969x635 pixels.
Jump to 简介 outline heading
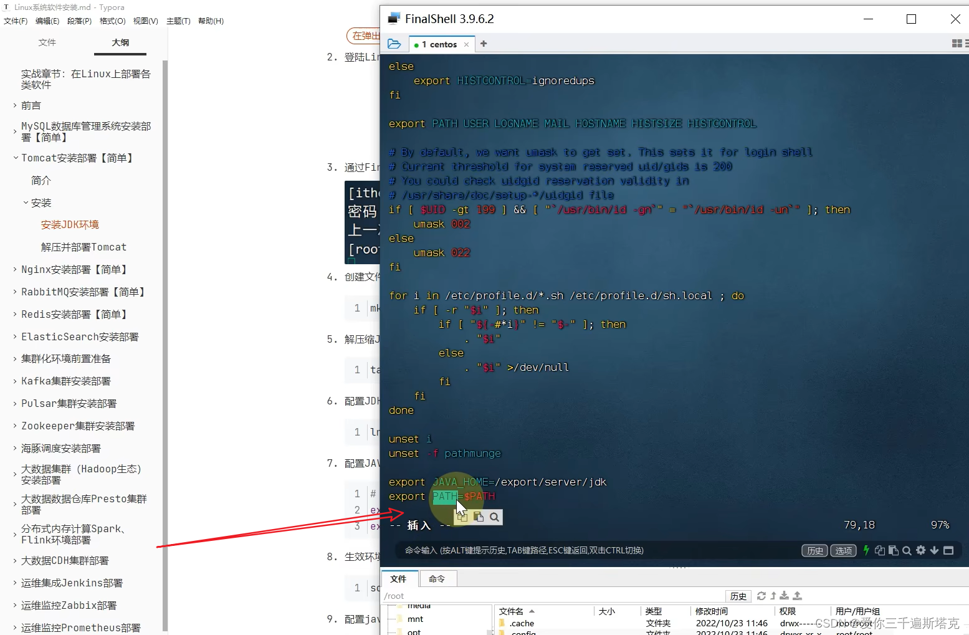point(41,180)
